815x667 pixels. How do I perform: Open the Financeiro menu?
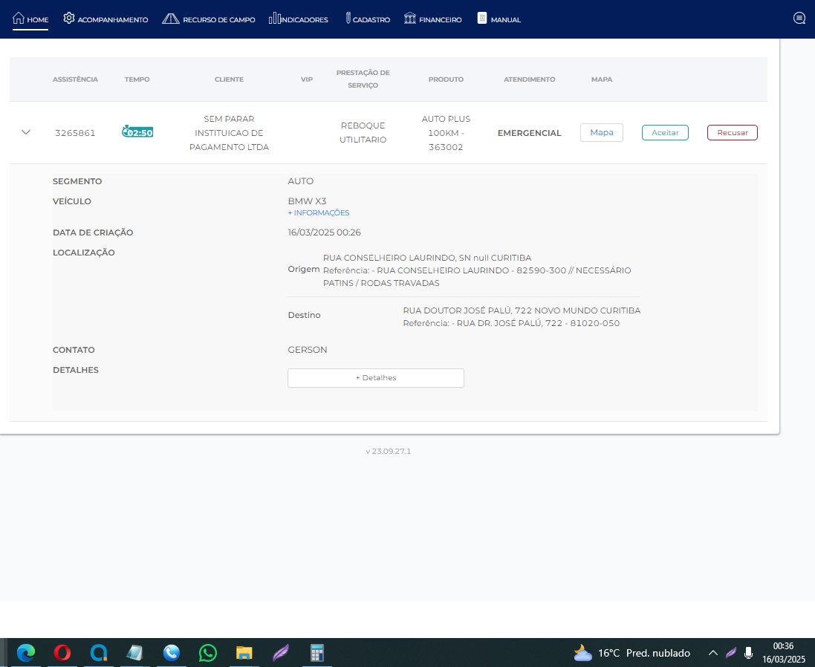pyautogui.click(x=432, y=19)
